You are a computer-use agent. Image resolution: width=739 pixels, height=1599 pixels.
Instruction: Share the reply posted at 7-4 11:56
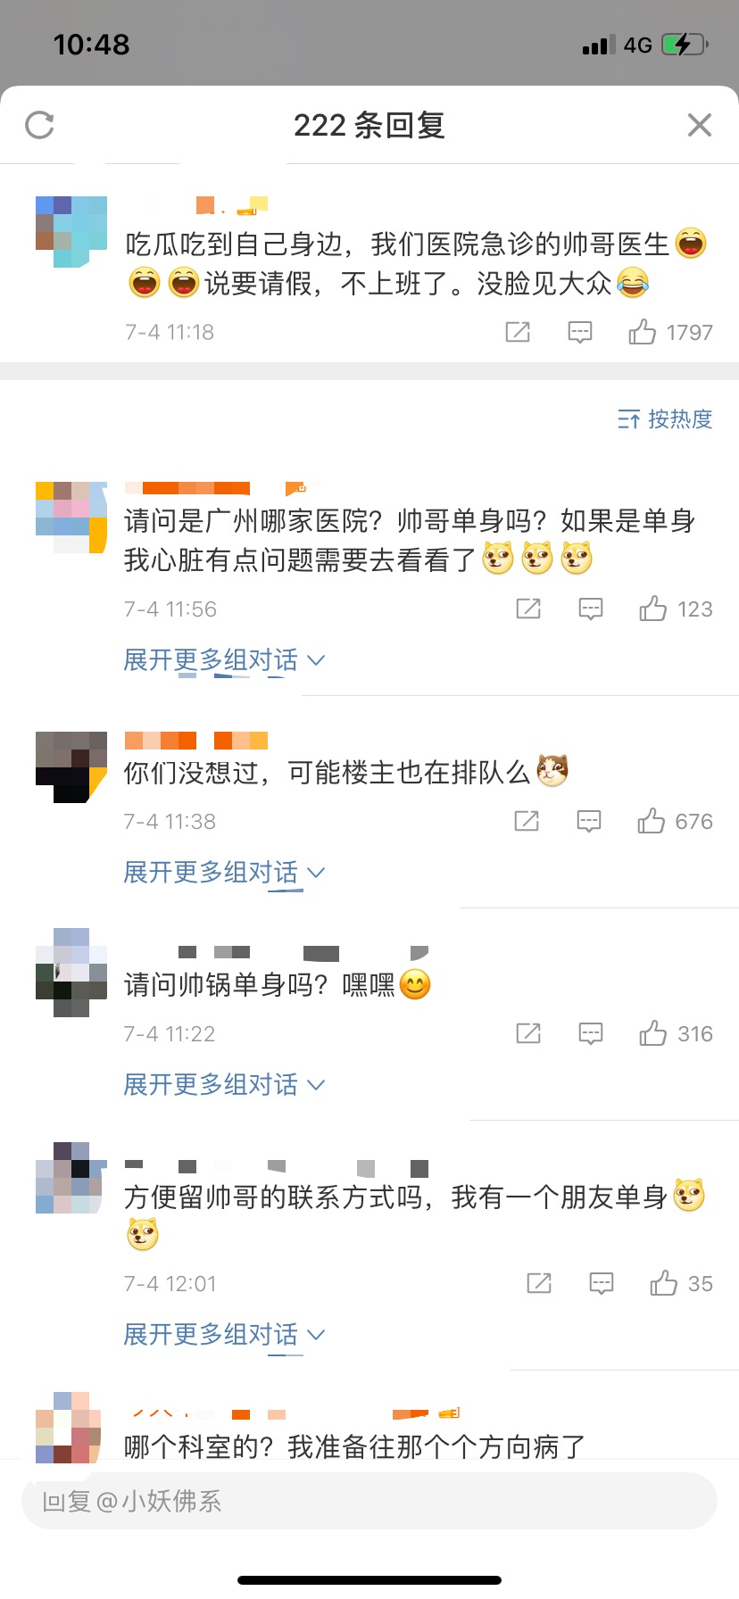528,609
